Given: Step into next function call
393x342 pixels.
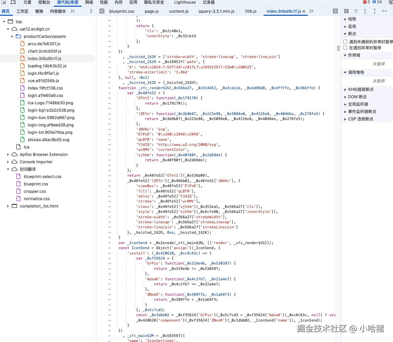Looking at the screenshot, I should (x=365, y=11).
